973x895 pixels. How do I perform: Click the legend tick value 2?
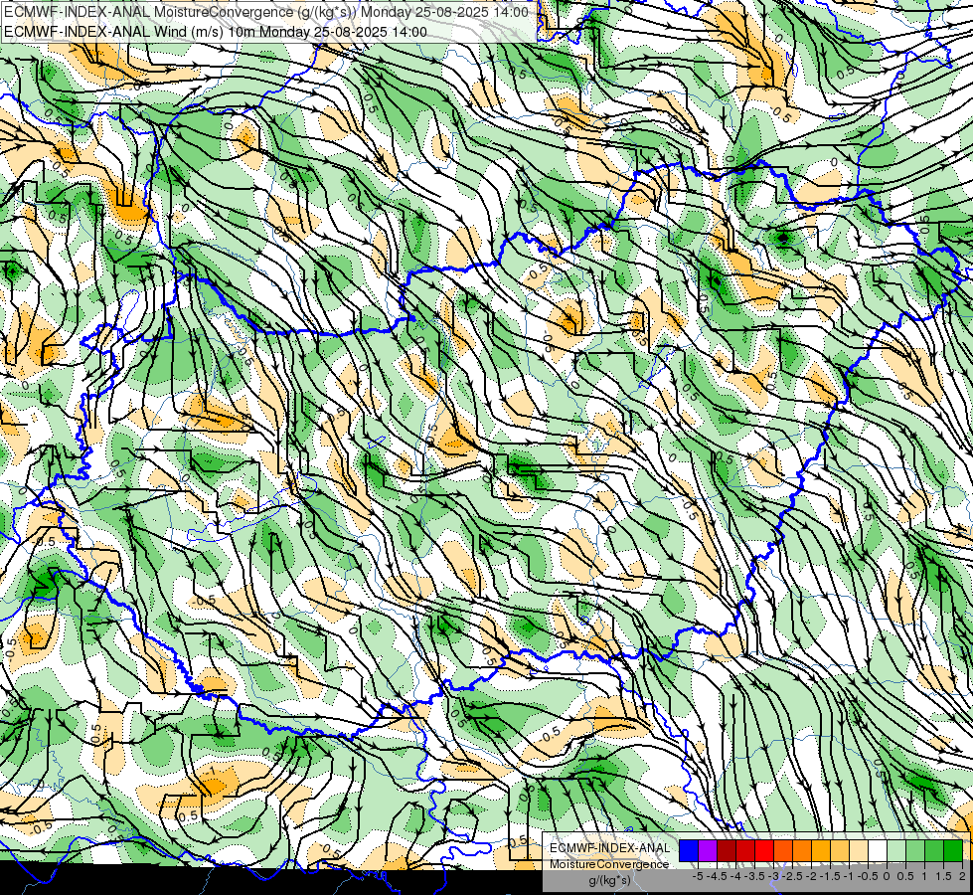point(962,876)
